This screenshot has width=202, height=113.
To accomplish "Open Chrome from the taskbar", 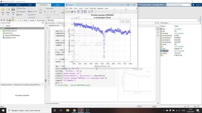I will point(74,110).
